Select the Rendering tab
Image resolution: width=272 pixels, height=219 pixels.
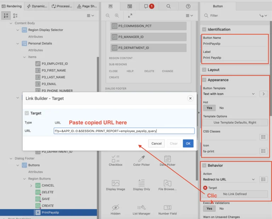[x=12, y=6]
